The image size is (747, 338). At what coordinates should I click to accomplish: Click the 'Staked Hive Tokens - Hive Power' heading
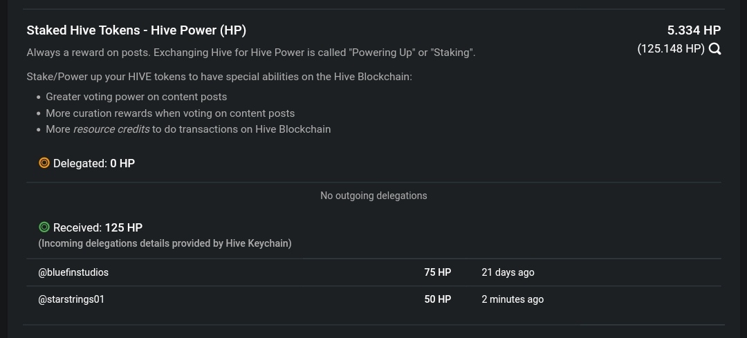pyautogui.click(x=136, y=30)
